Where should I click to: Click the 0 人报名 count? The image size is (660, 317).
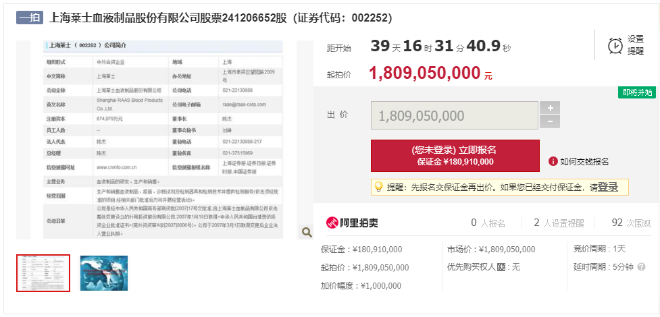(488, 223)
